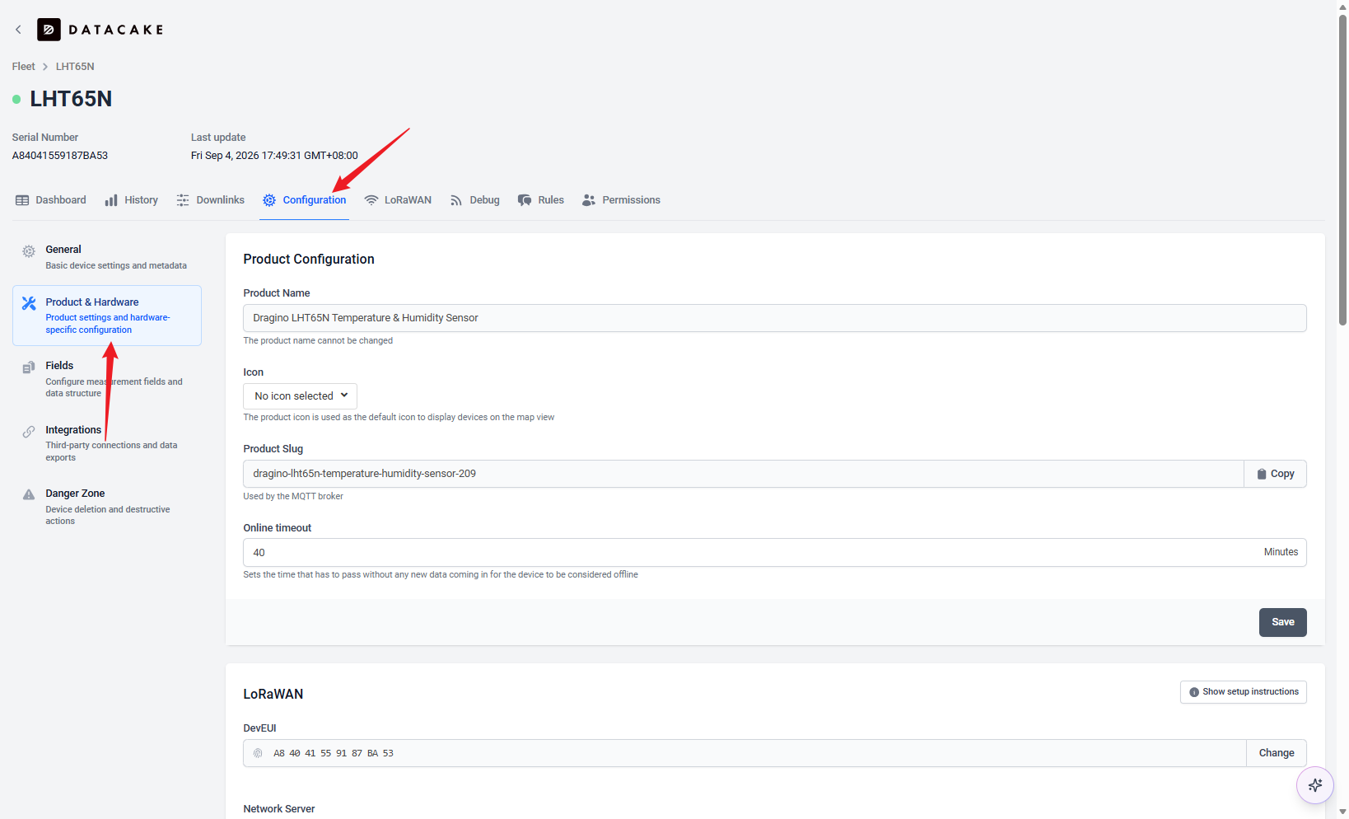Open the General settings section

click(107, 257)
